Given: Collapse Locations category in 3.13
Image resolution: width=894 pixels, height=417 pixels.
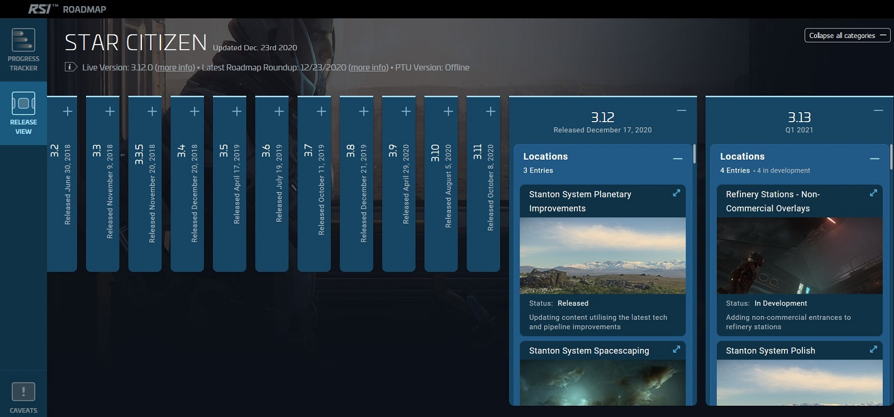Looking at the screenshot, I should [x=874, y=159].
